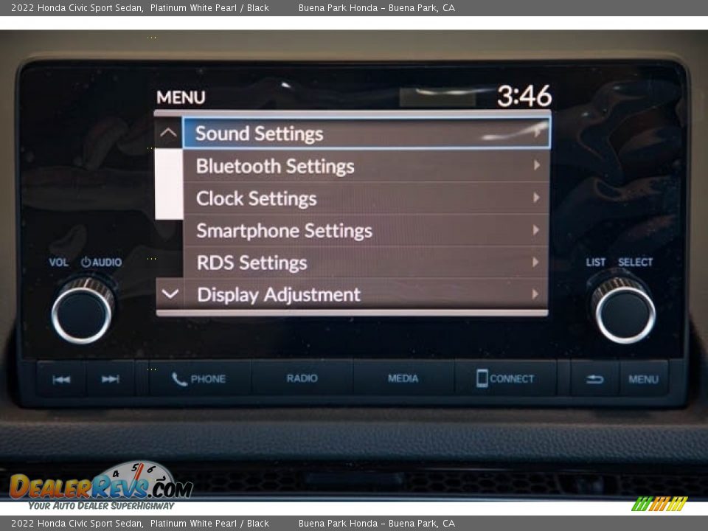Expand RDS Settings with its right arrow
Screen dimensions: 708x531
click(x=536, y=262)
